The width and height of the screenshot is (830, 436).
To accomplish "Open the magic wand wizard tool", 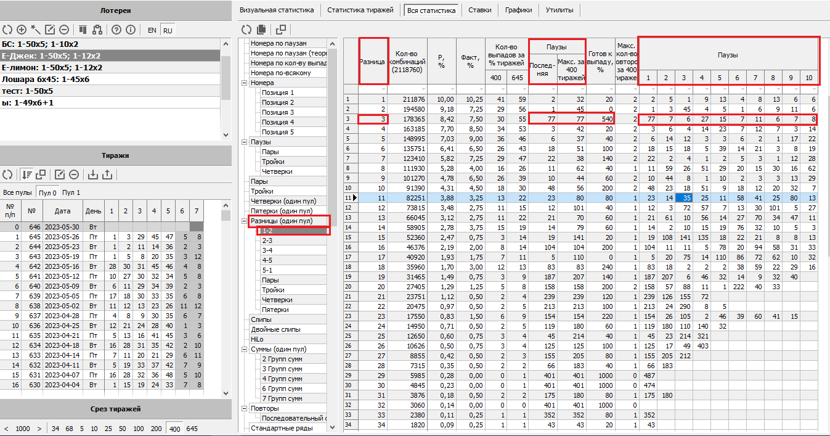I will click(x=36, y=30).
